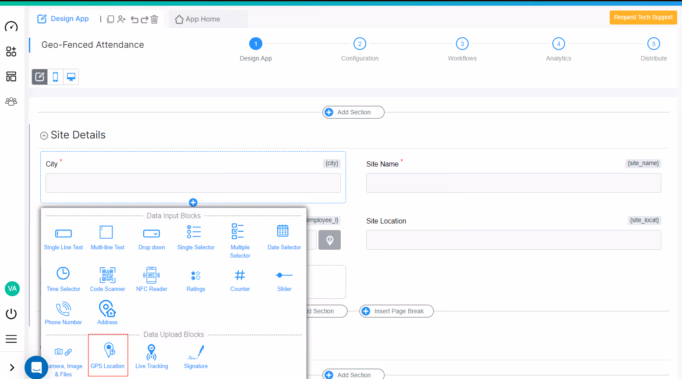The width and height of the screenshot is (682, 379).
Task: Click the power logout icon
Action: 11,314
